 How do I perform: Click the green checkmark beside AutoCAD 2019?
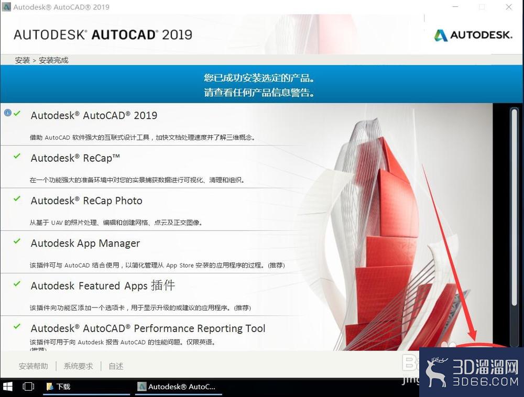pyautogui.click(x=17, y=113)
